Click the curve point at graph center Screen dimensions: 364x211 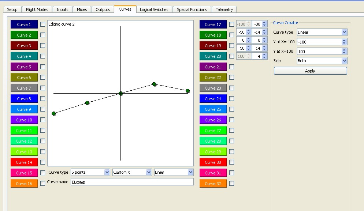tap(121, 94)
